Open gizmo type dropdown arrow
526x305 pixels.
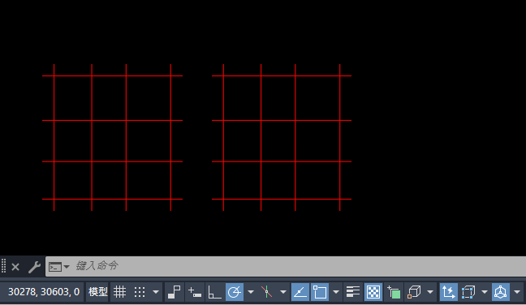click(x=517, y=292)
